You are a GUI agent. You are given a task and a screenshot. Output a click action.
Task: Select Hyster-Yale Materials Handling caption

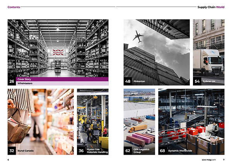(97, 151)
